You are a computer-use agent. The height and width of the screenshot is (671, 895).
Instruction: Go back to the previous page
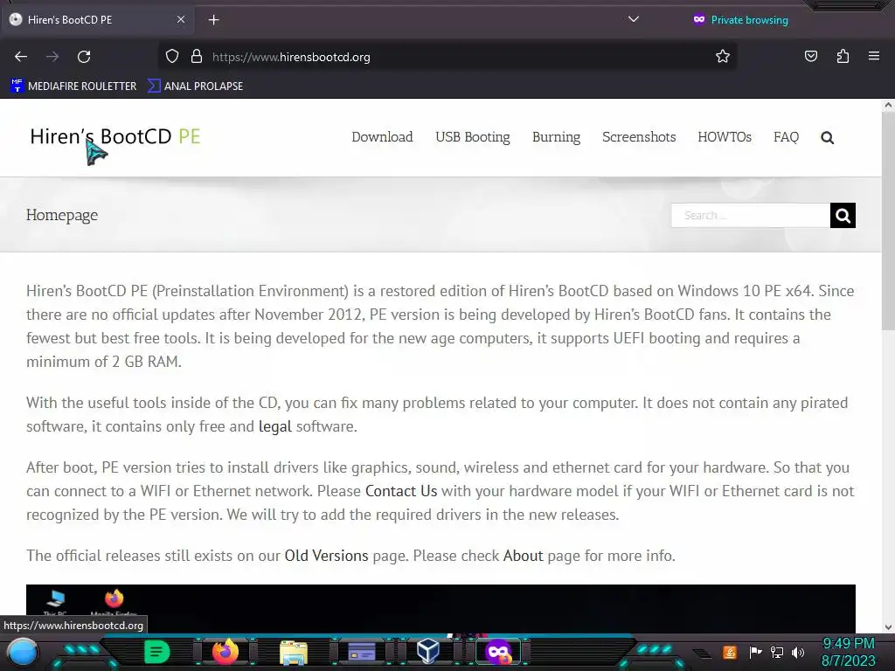click(x=21, y=57)
